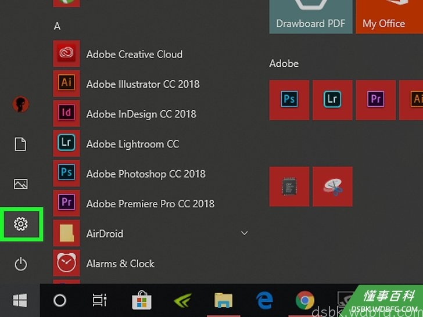Click the Photoshop Ps icon in app list
This screenshot has height=317, width=423.
click(66, 173)
